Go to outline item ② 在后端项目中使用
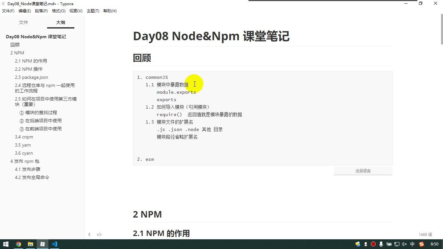The width and height of the screenshot is (443, 249). pos(41,121)
